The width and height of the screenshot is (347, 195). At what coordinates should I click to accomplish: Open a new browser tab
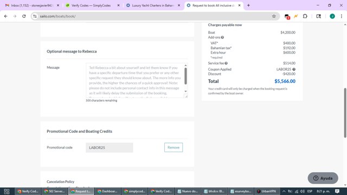point(248,5)
